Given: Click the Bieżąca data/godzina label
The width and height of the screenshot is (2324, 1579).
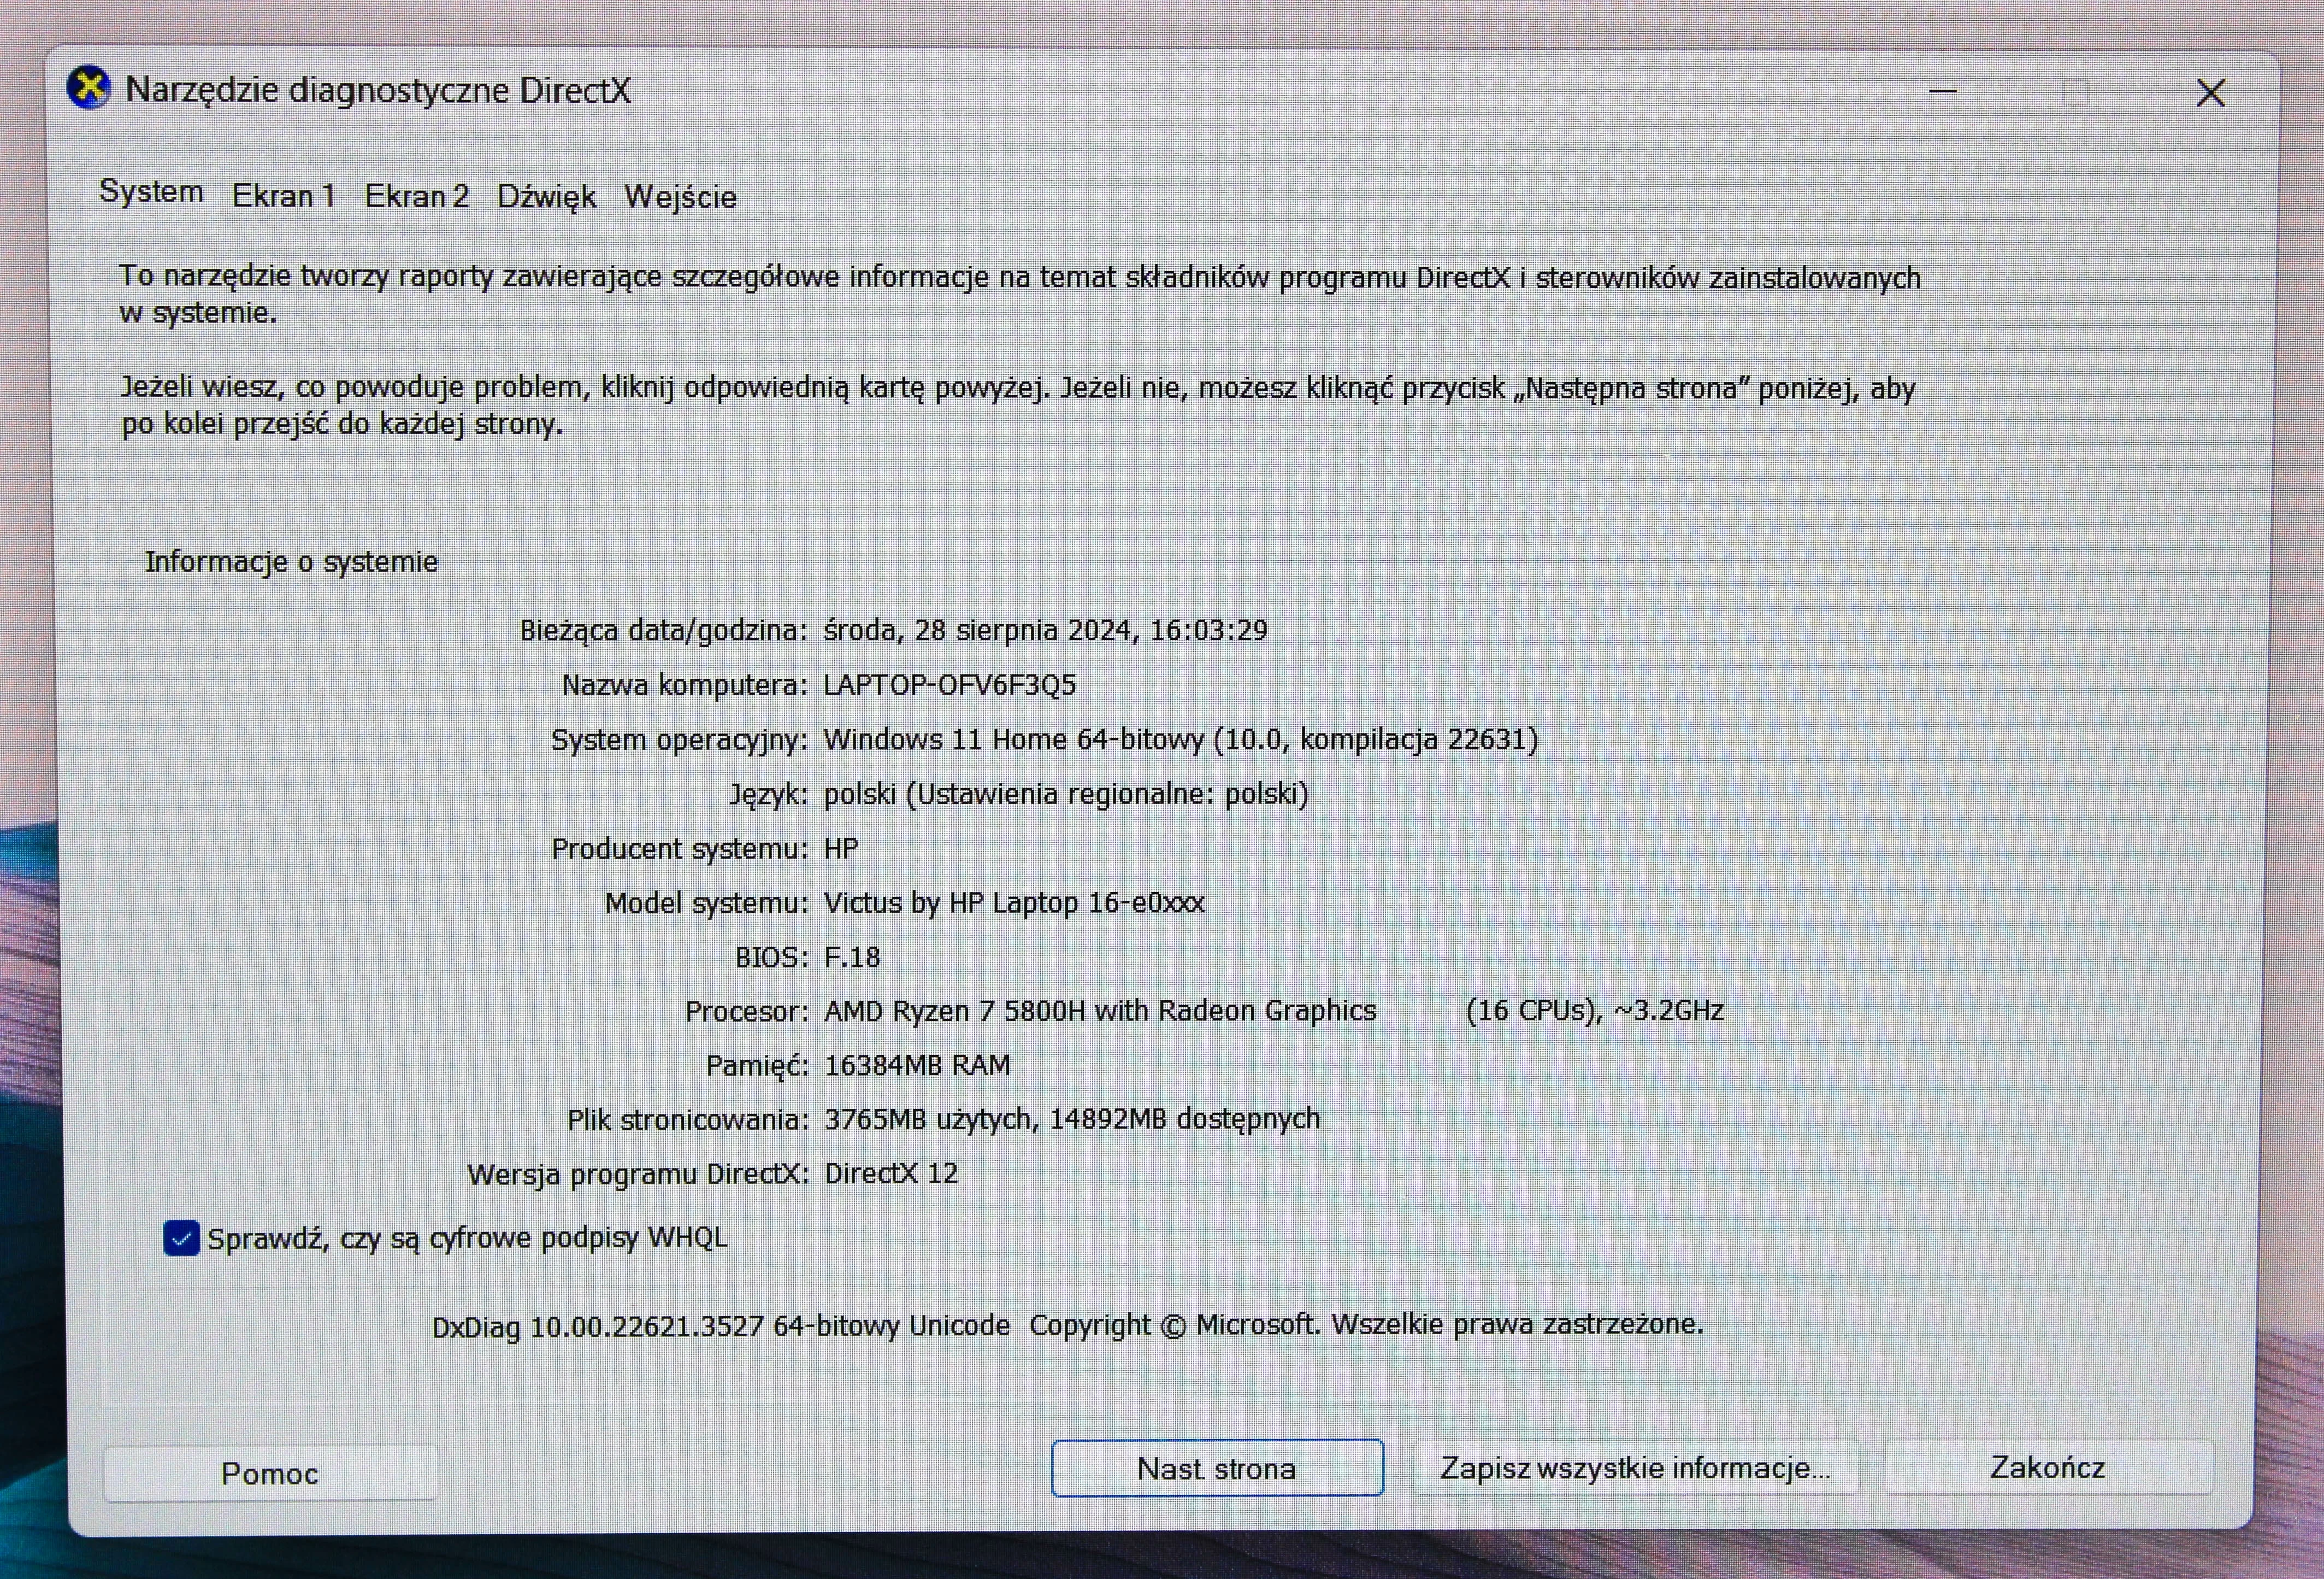Looking at the screenshot, I should click(663, 630).
